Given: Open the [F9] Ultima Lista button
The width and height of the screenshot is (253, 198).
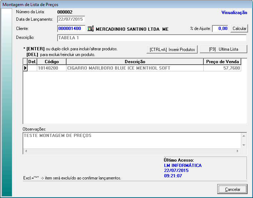Looking at the screenshot, I should point(223,49).
